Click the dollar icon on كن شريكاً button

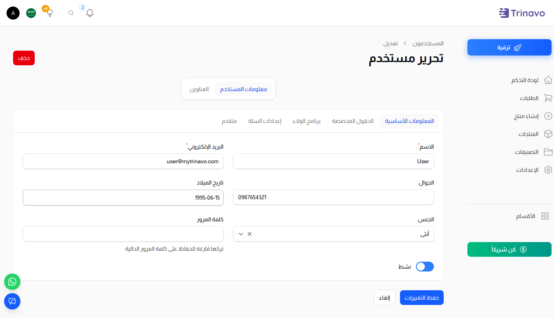coord(523,249)
